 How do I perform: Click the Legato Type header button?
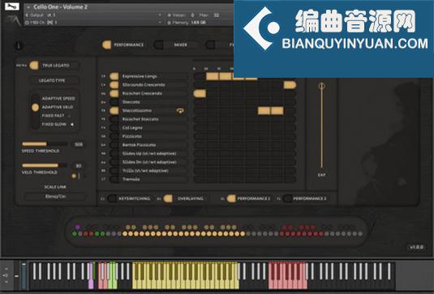click(54, 80)
